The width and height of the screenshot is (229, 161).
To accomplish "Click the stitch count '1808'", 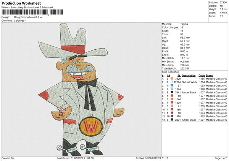I will point(178,103).
